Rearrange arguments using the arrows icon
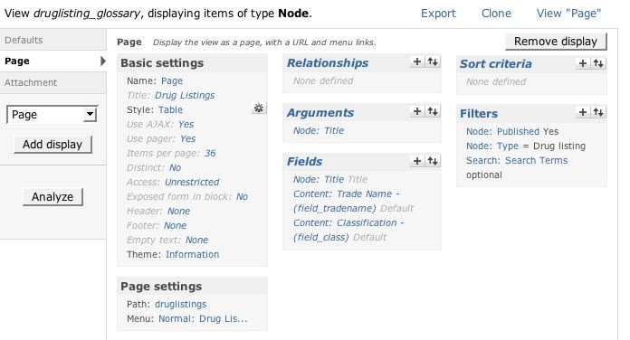630x340 pixels. pyautogui.click(x=433, y=111)
